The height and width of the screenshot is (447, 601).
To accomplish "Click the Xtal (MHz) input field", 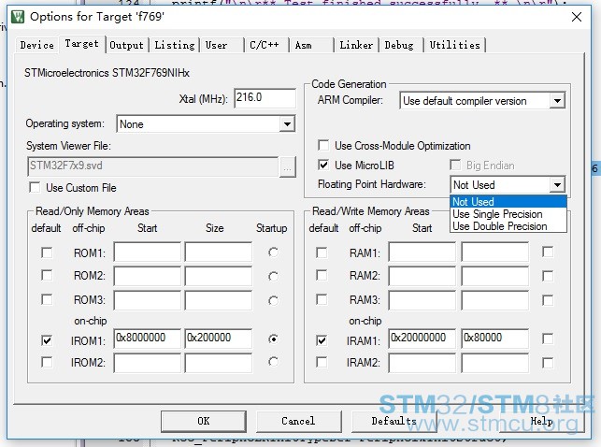I will click(265, 98).
